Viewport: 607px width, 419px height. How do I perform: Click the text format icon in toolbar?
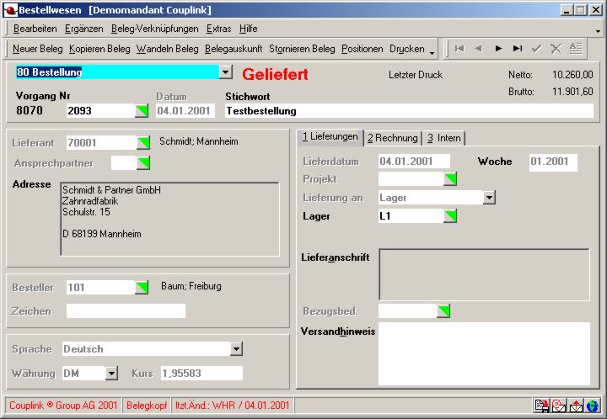pos(576,49)
